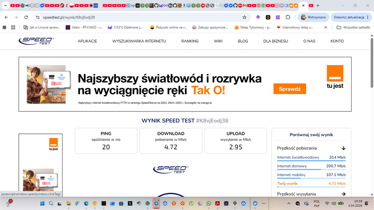Screen dimensions: 374x210
Task: Open the RANKING menu item
Action: point(190,41)
